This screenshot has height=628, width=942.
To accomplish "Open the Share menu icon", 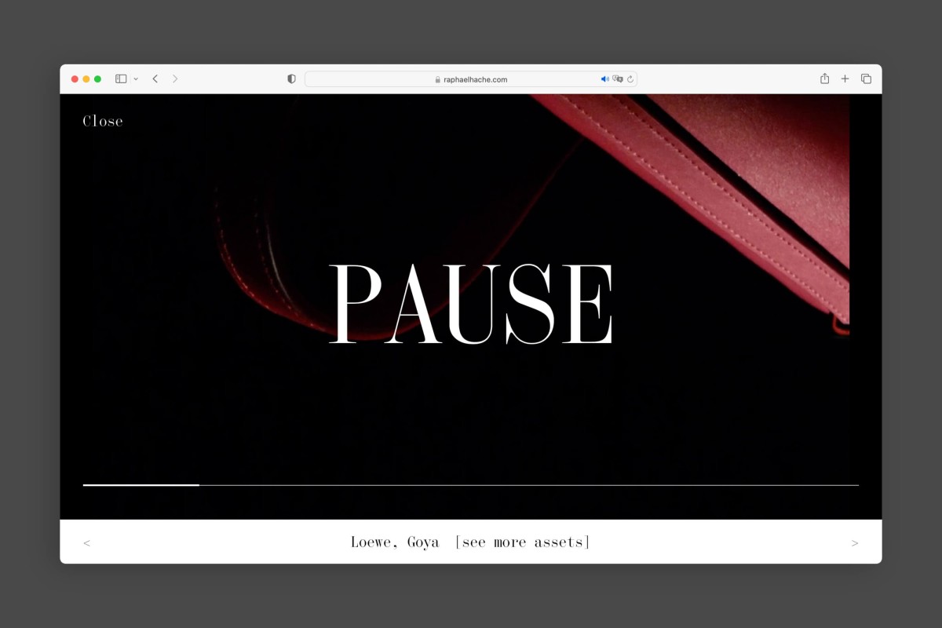I will [x=824, y=78].
